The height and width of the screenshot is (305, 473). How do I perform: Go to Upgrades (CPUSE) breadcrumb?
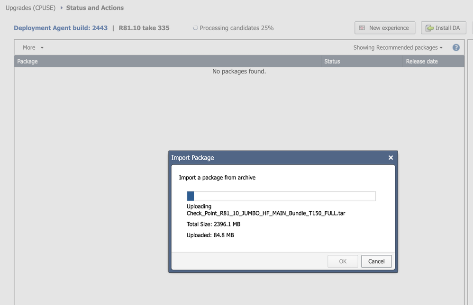pyautogui.click(x=30, y=8)
